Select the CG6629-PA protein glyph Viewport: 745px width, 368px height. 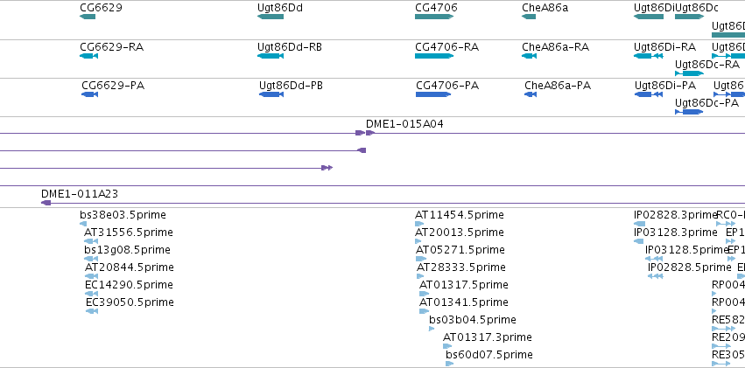90,94
